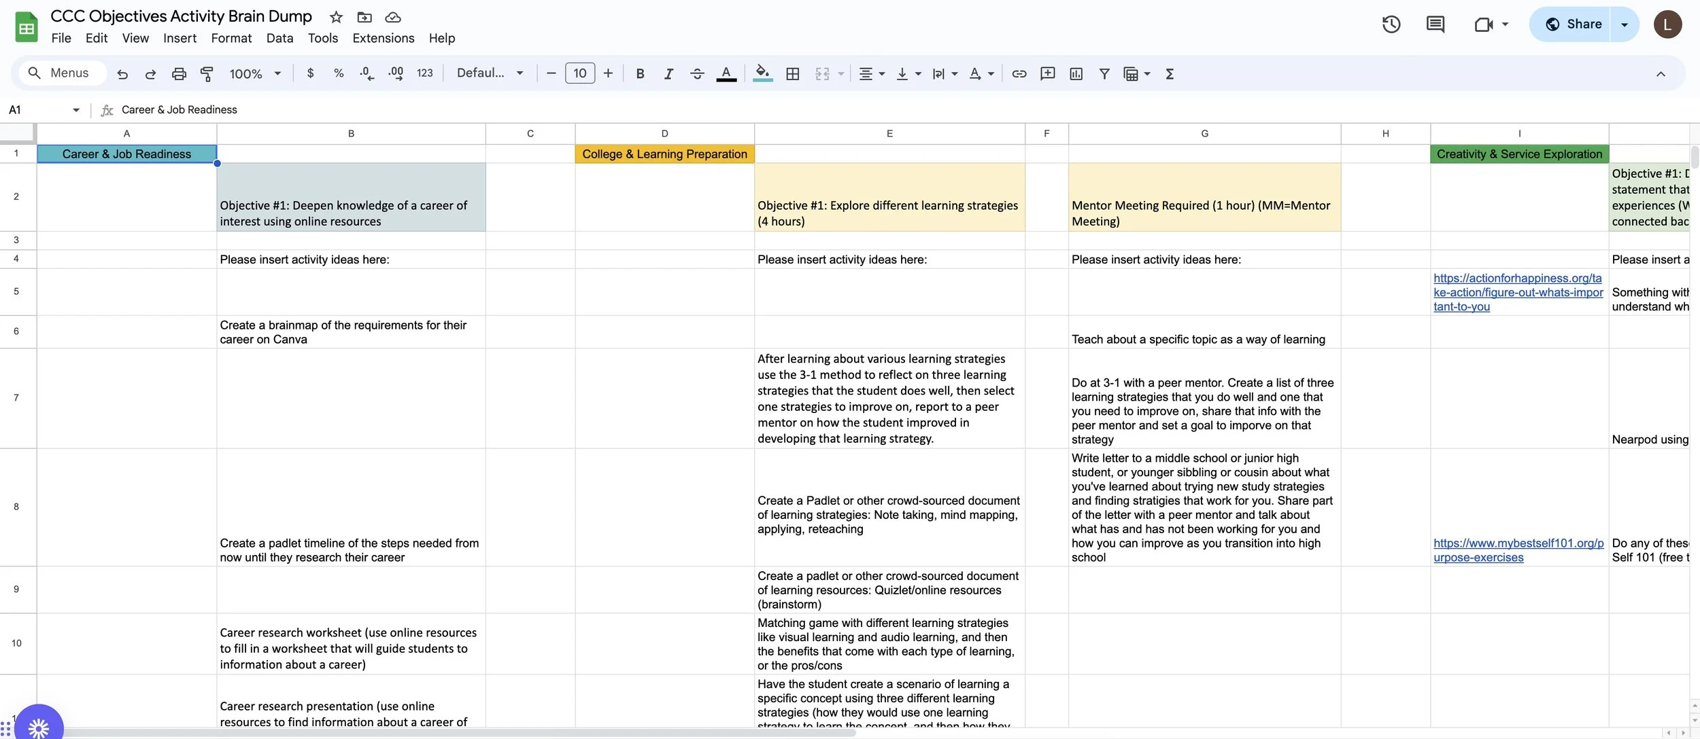
Task: Open the Data menu
Action: [279, 38]
